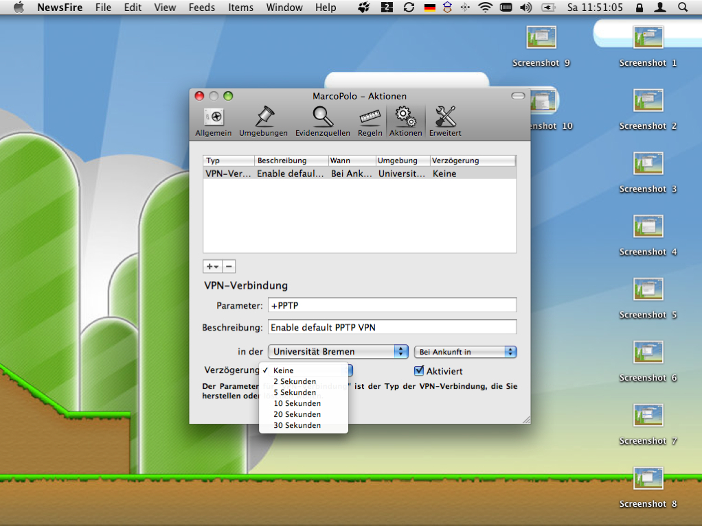Image resolution: width=702 pixels, height=526 pixels.
Task: Click the Parameter field containing +PPTP
Action: click(x=392, y=305)
